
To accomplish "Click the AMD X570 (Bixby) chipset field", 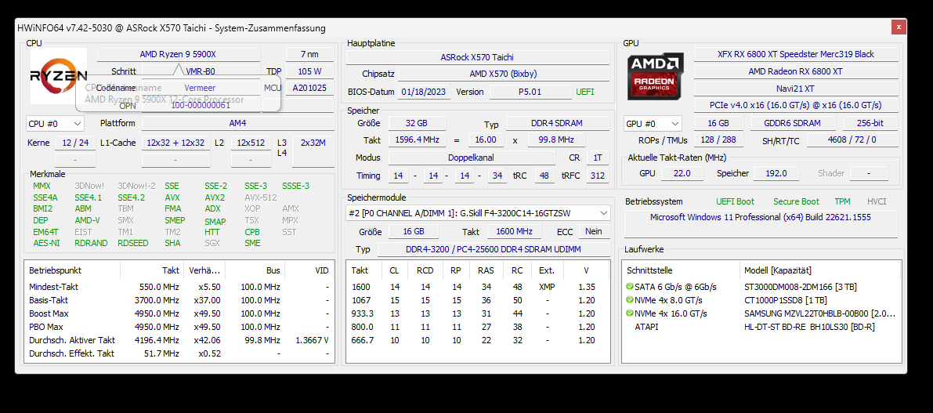I will coord(504,74).
